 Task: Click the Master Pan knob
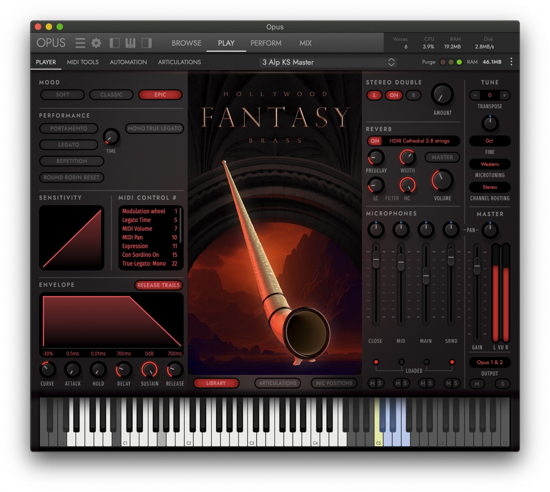pyautogui.click(x=490, y=230)
